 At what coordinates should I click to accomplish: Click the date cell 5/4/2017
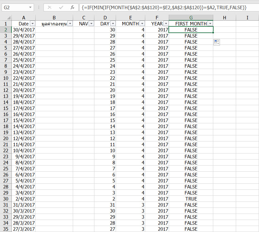click(x=24, y=181)
